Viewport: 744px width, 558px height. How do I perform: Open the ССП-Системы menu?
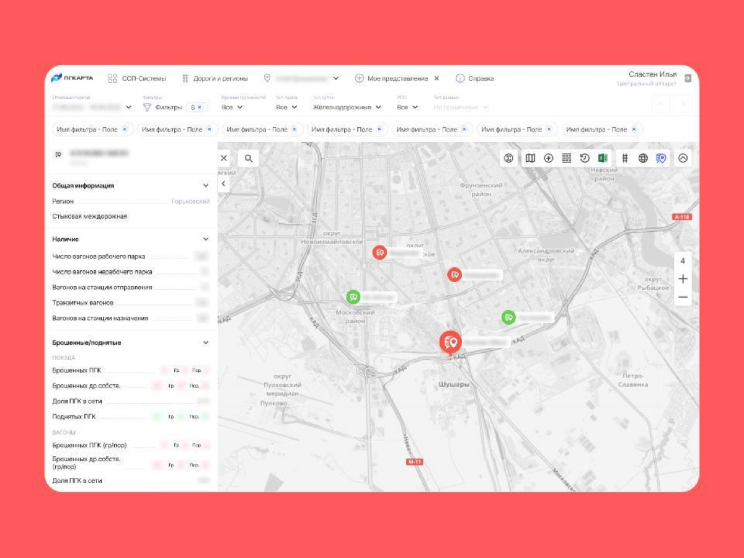137,79
